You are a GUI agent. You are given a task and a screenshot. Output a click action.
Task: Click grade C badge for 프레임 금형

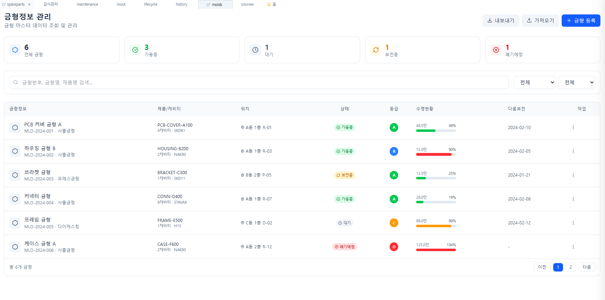(x=394, y=223)
